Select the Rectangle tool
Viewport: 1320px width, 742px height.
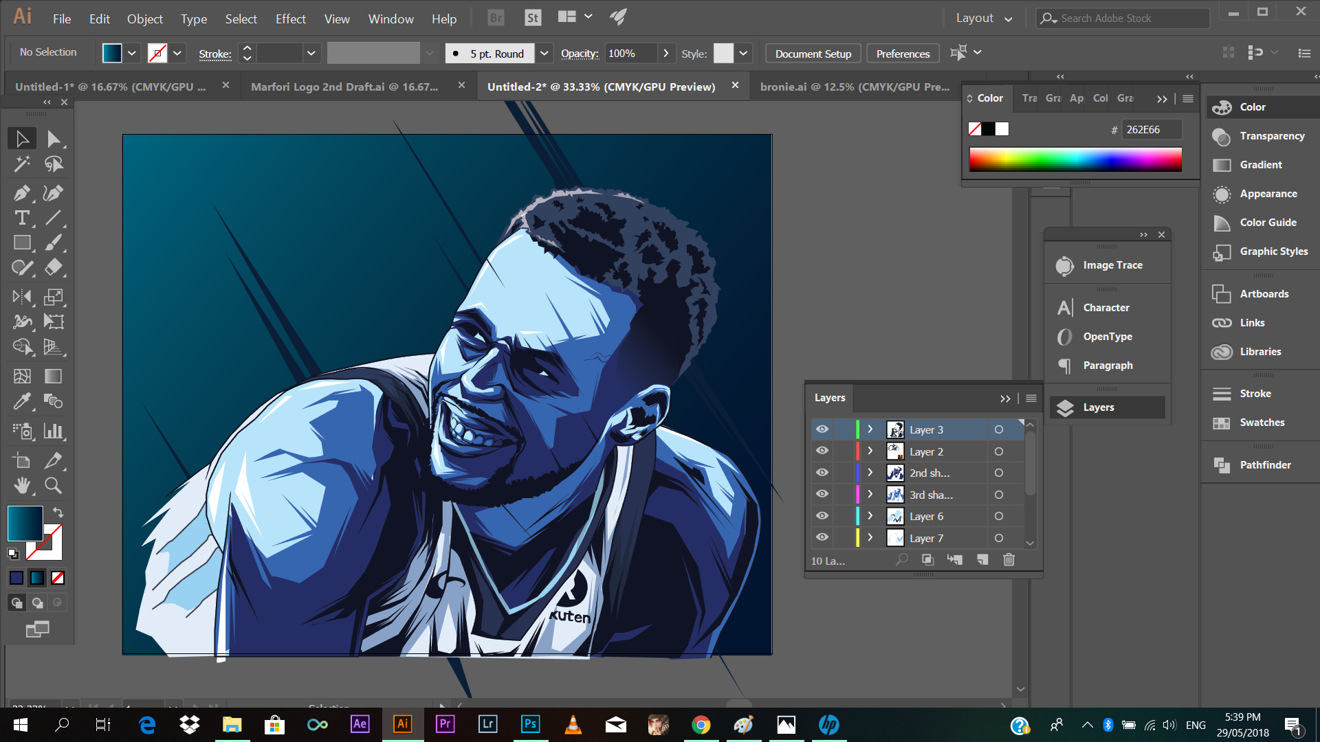click(22, 243)
